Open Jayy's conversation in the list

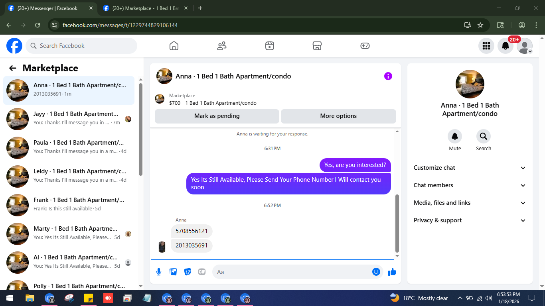(69, 119)
